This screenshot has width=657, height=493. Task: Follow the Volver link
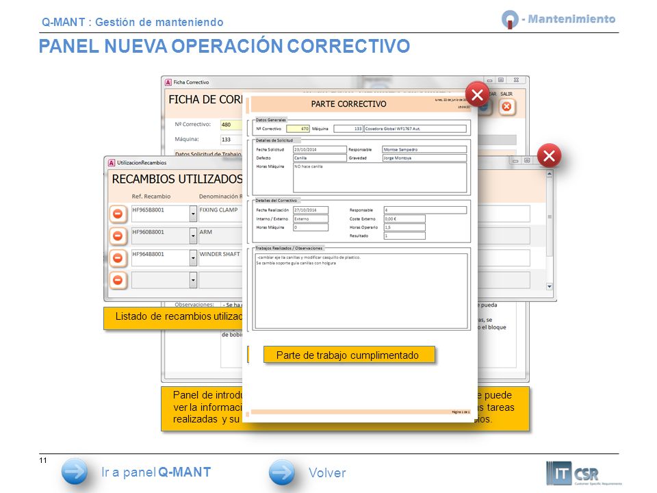327,473
